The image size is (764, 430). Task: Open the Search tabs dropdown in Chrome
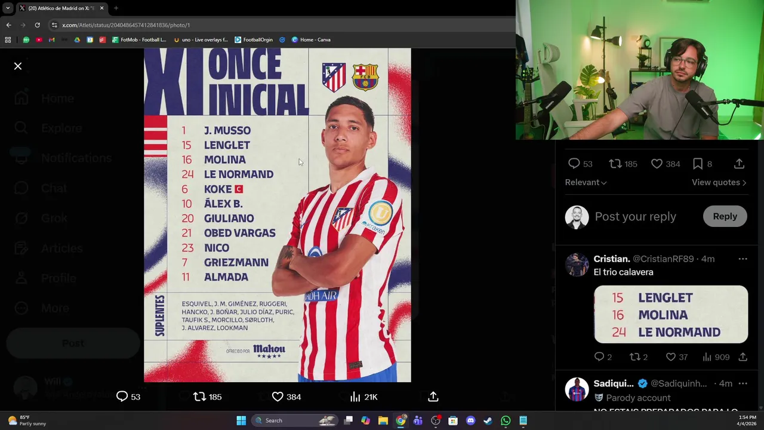click(8, 8)
